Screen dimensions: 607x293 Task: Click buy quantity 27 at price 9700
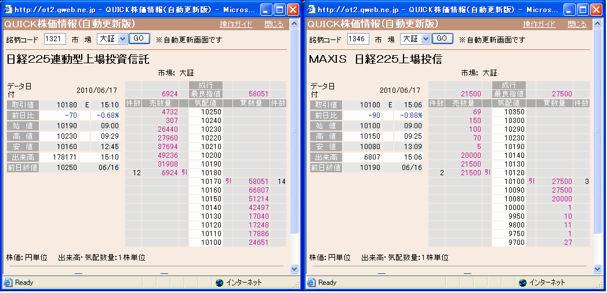point(568,243)
